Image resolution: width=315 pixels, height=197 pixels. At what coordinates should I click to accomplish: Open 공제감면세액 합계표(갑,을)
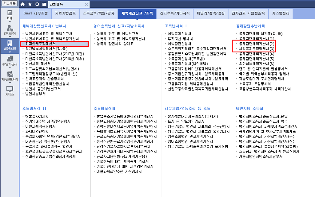(x=261, y=34)
